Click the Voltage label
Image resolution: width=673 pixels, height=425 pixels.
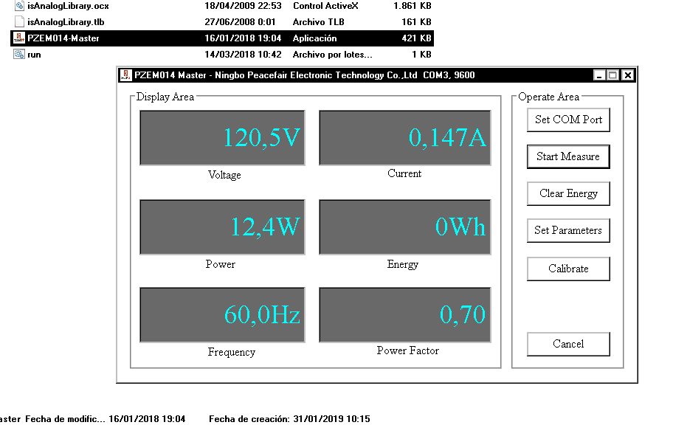point(224,175)
